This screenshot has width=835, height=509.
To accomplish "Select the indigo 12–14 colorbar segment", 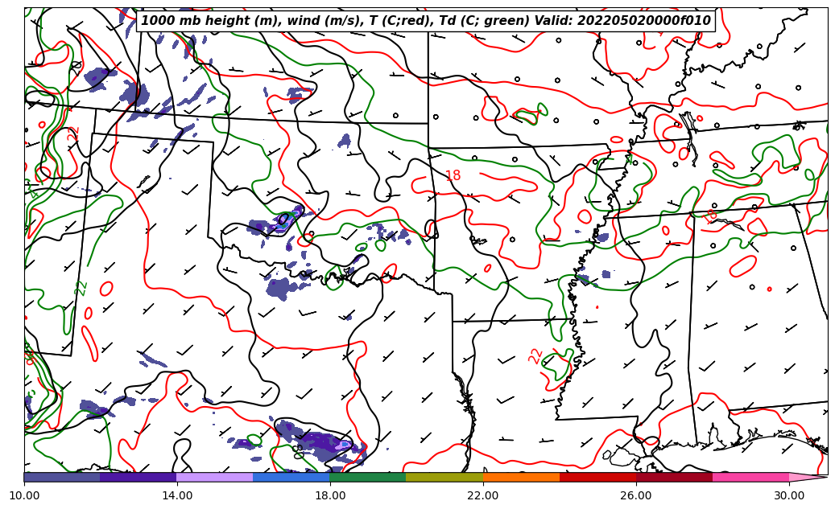I will 138,477.
